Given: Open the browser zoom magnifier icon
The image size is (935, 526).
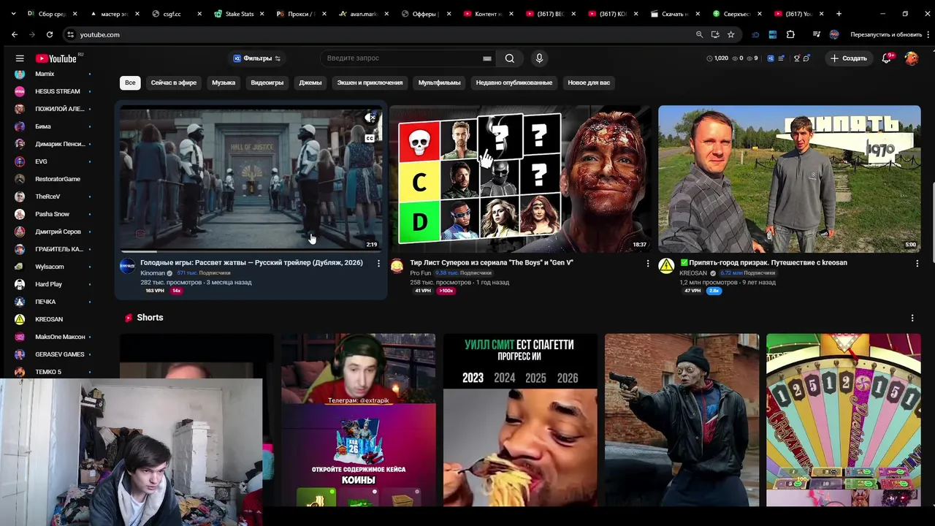Looking at the screenshot, I should [699, 34].
